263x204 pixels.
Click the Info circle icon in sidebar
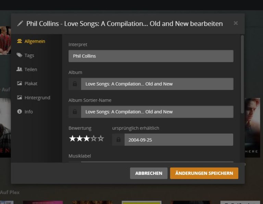tap(20, 111)
